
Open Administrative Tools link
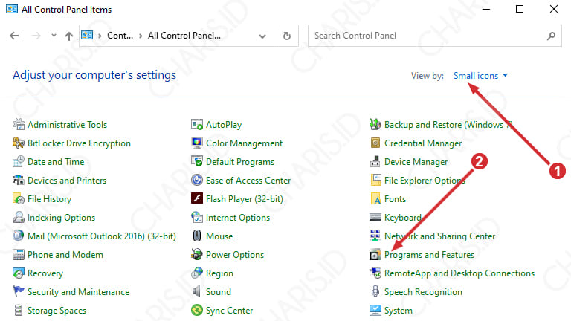(x=67, y=125)
